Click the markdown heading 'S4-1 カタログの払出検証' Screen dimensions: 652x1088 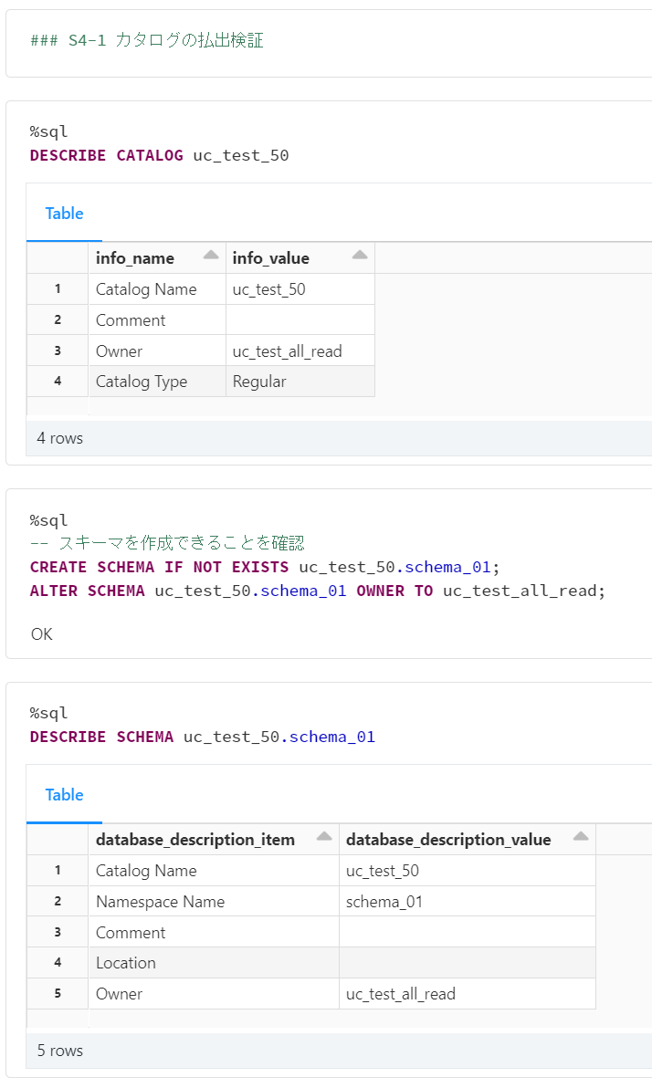[x=166, y=40]
